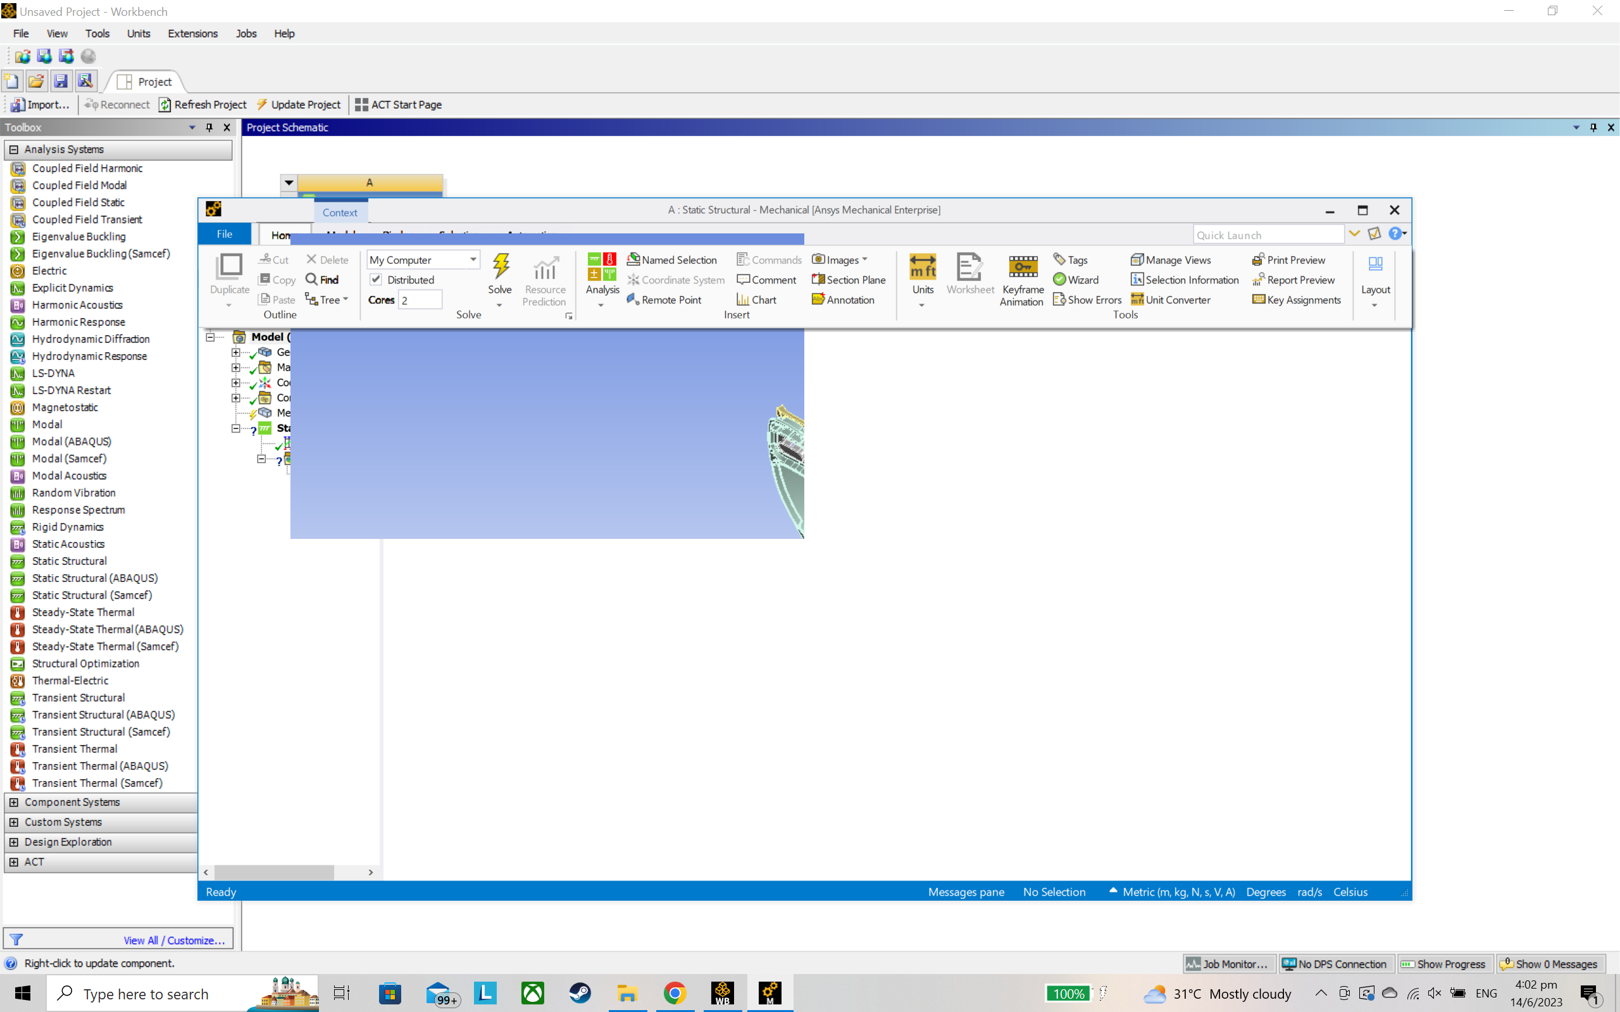The height and width of the screenshot is (1012, 1620).
Task: Click View All / Customize link
Action: pyautogui.click(x=174, y=941)
